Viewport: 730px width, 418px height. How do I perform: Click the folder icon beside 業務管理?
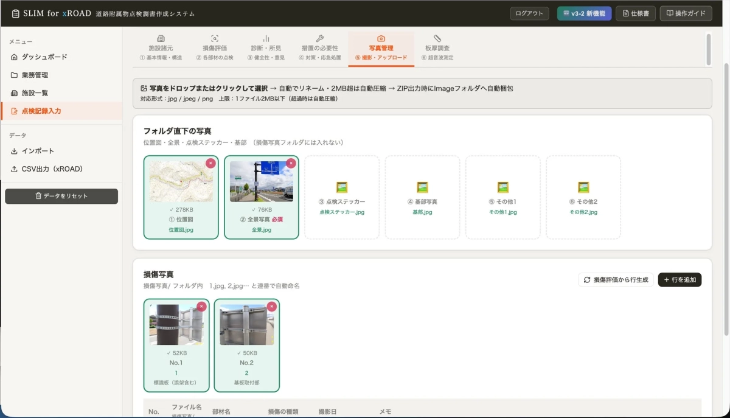14,75
